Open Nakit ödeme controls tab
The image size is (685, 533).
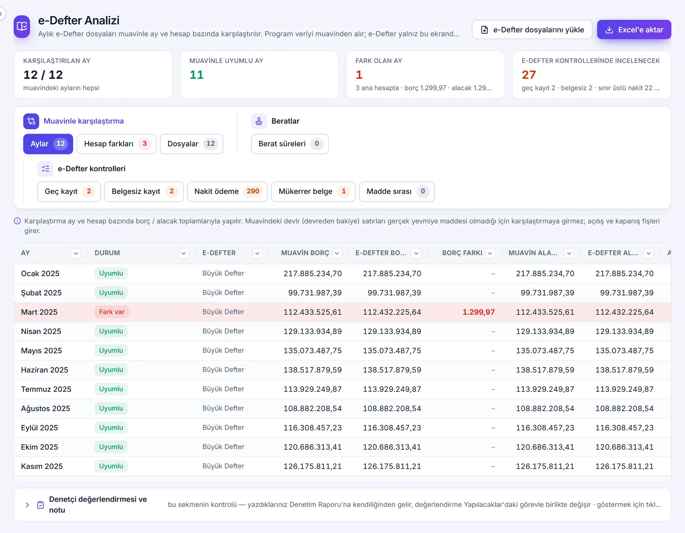point(227,191)
